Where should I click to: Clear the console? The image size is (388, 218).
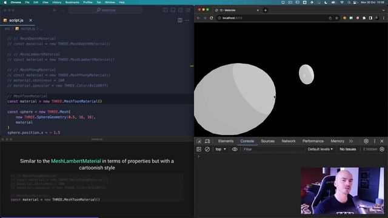207,149
